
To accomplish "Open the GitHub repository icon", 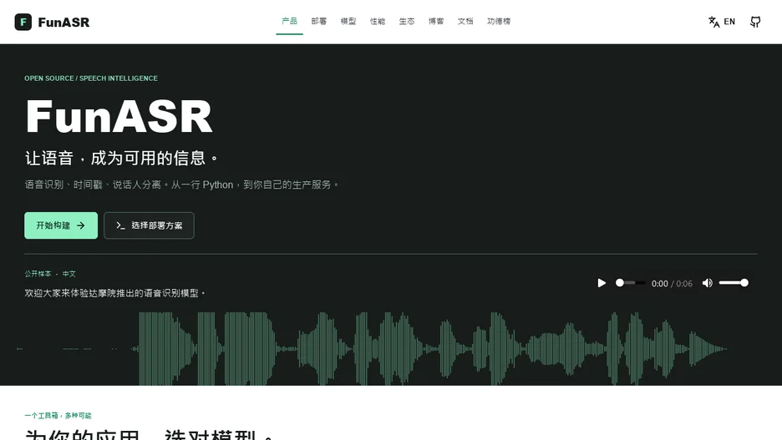I will pos(755,22).
